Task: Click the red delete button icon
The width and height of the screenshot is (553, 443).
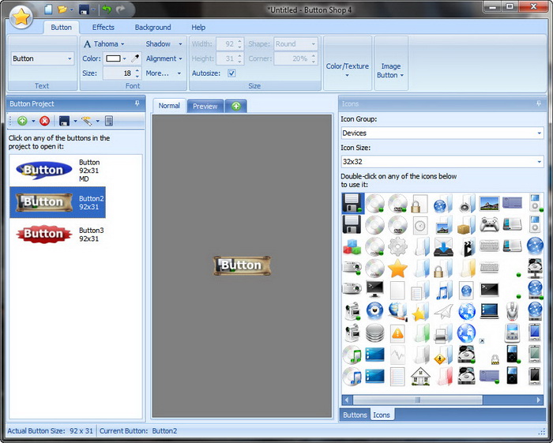Action: [x=45, y=121]
